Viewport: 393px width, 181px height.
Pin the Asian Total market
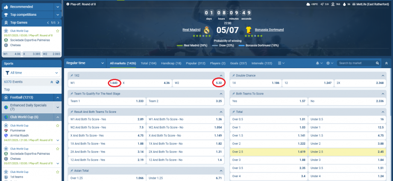(72, 170)
